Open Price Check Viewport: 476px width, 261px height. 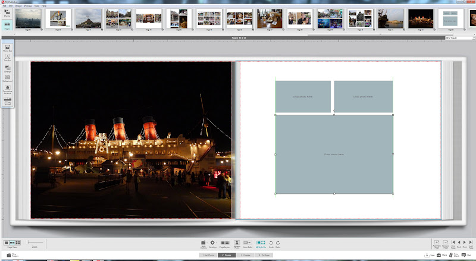[x=454, y=255]
